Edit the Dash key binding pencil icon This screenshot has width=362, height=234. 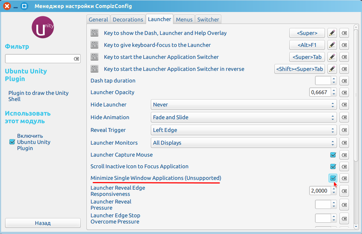(332, 33)
